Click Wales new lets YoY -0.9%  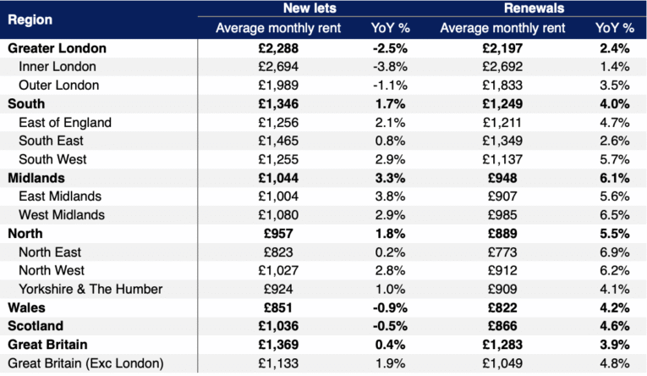pos(390,308)
